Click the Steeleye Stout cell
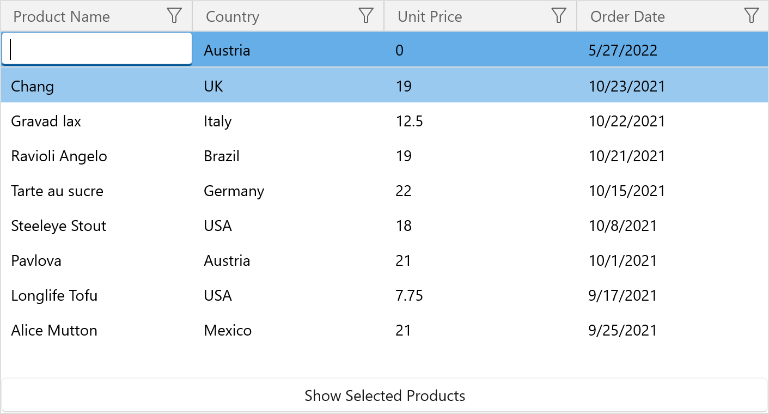This screenshot has height=414, width=769. click(x=58, y=226)
